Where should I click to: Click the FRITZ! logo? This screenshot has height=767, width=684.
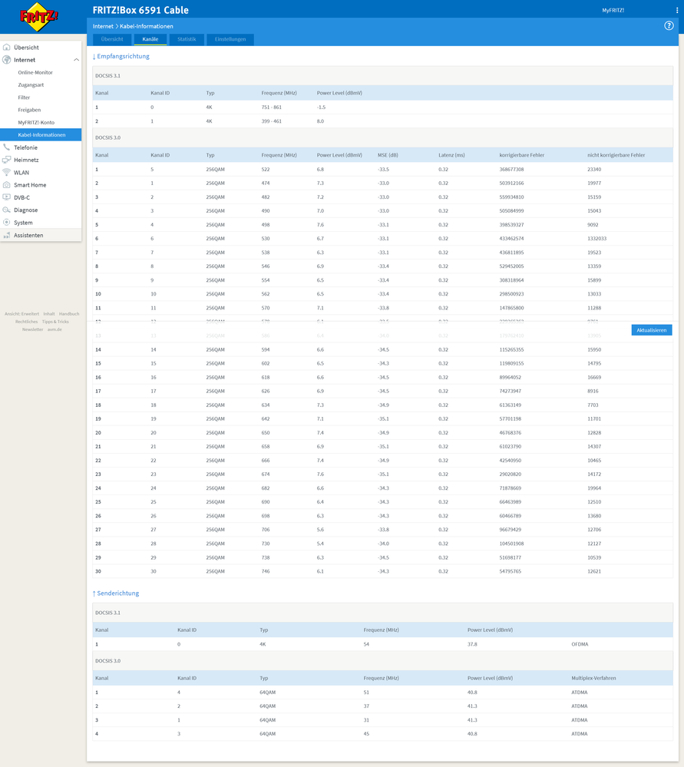click(x=37, y=17)
